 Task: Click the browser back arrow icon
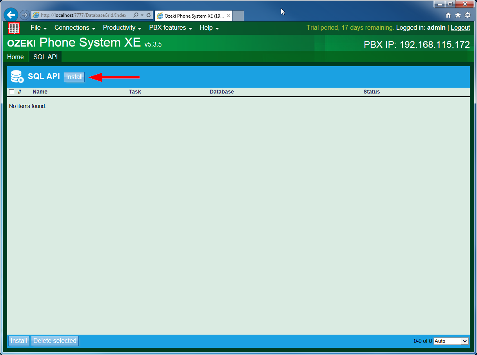click(x=11, y=14)
